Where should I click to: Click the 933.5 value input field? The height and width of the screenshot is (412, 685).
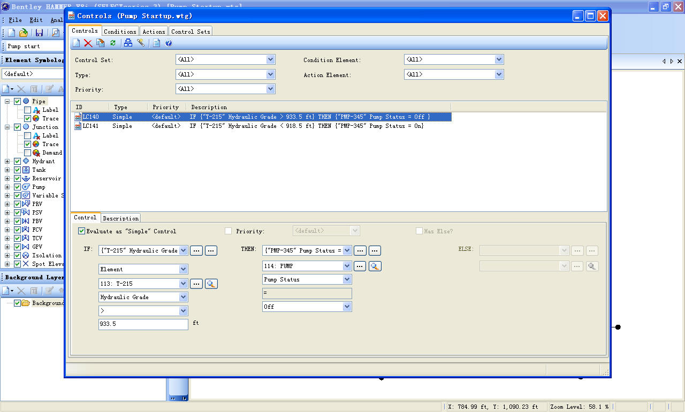143,324
